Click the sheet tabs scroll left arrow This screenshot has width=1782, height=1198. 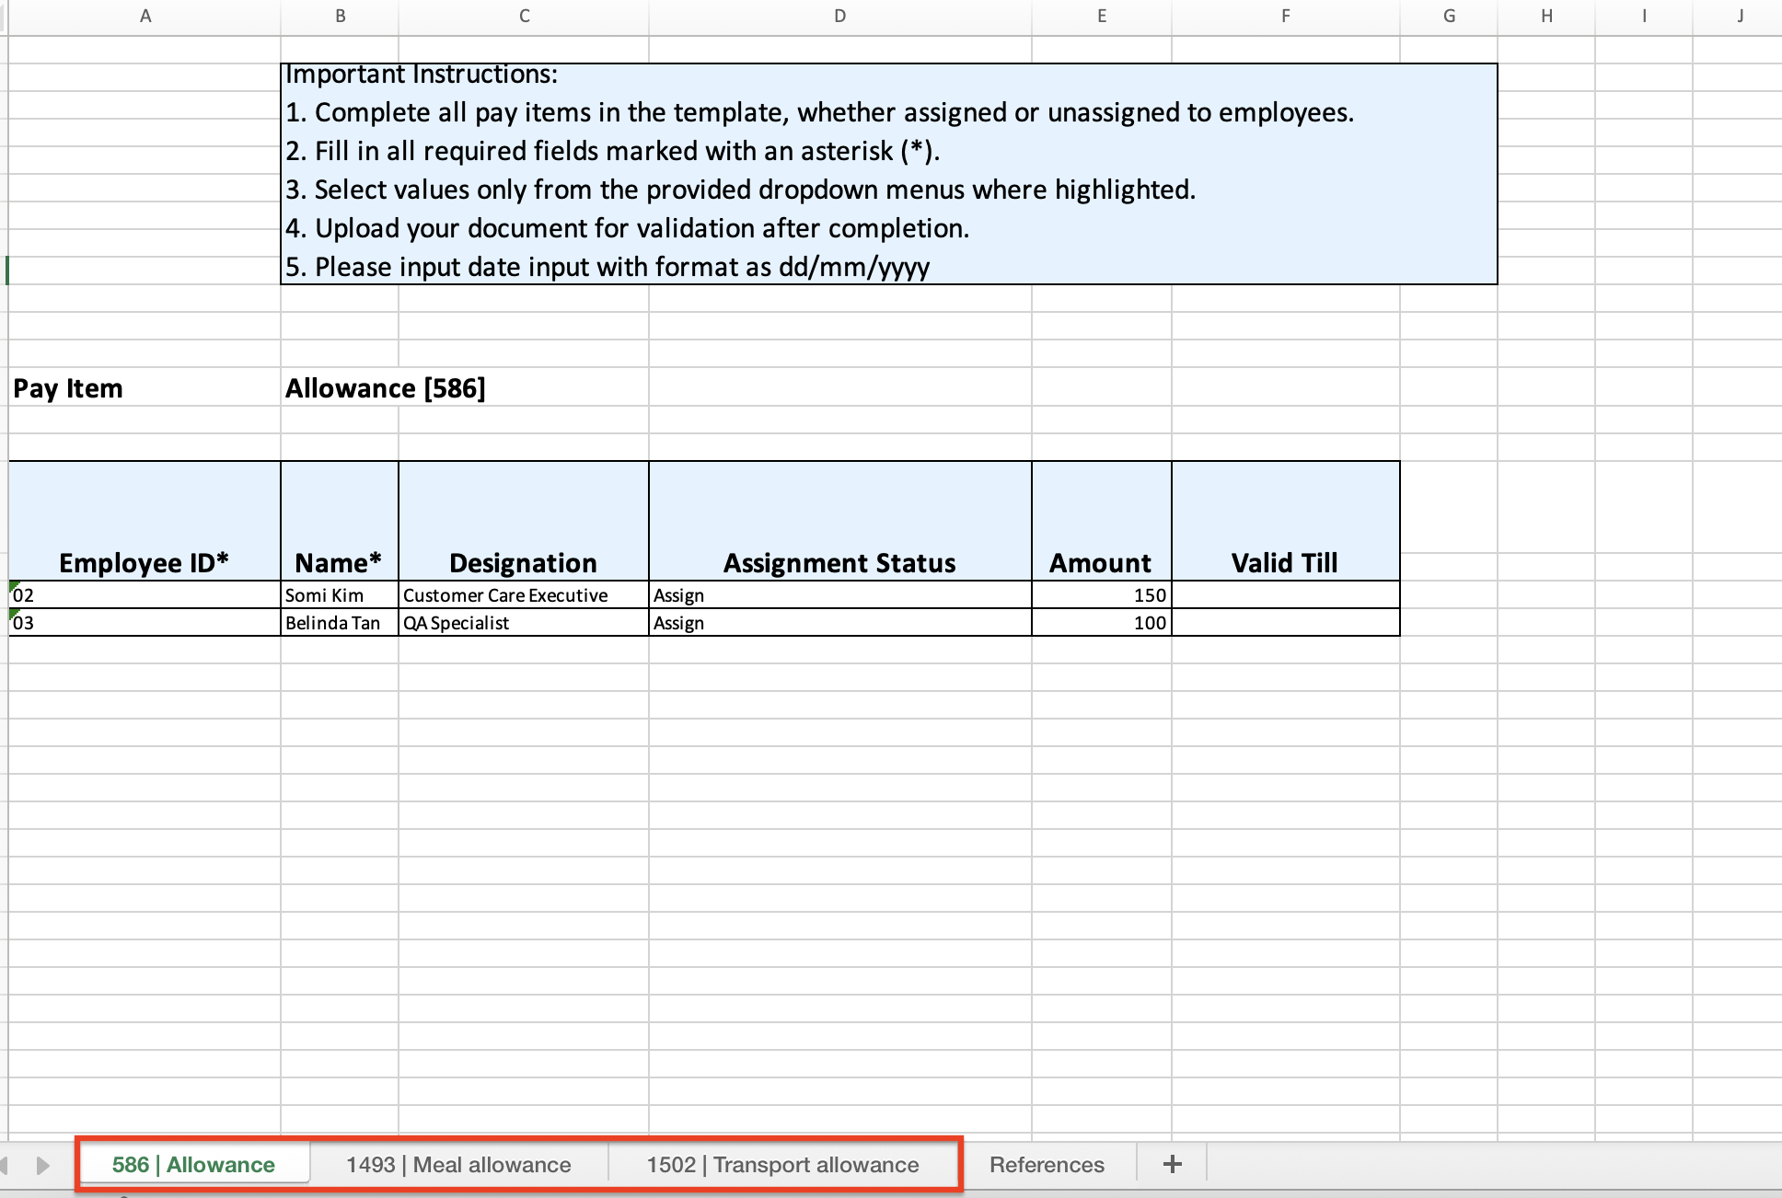coord(5,1165)
